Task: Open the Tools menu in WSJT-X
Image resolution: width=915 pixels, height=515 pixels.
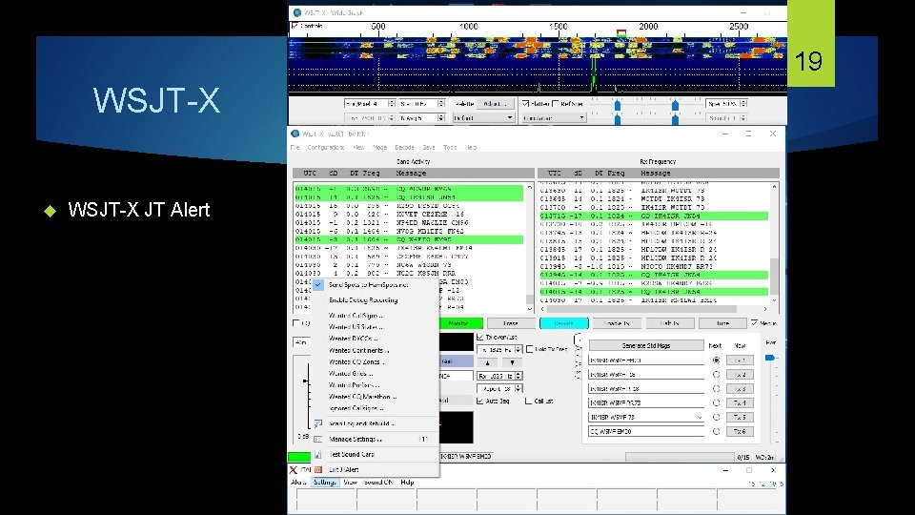Action: [x=450, y=147]
